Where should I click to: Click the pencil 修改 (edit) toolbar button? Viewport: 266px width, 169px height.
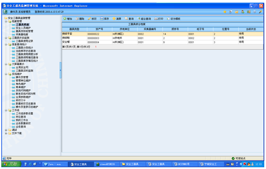click(92, 19)
